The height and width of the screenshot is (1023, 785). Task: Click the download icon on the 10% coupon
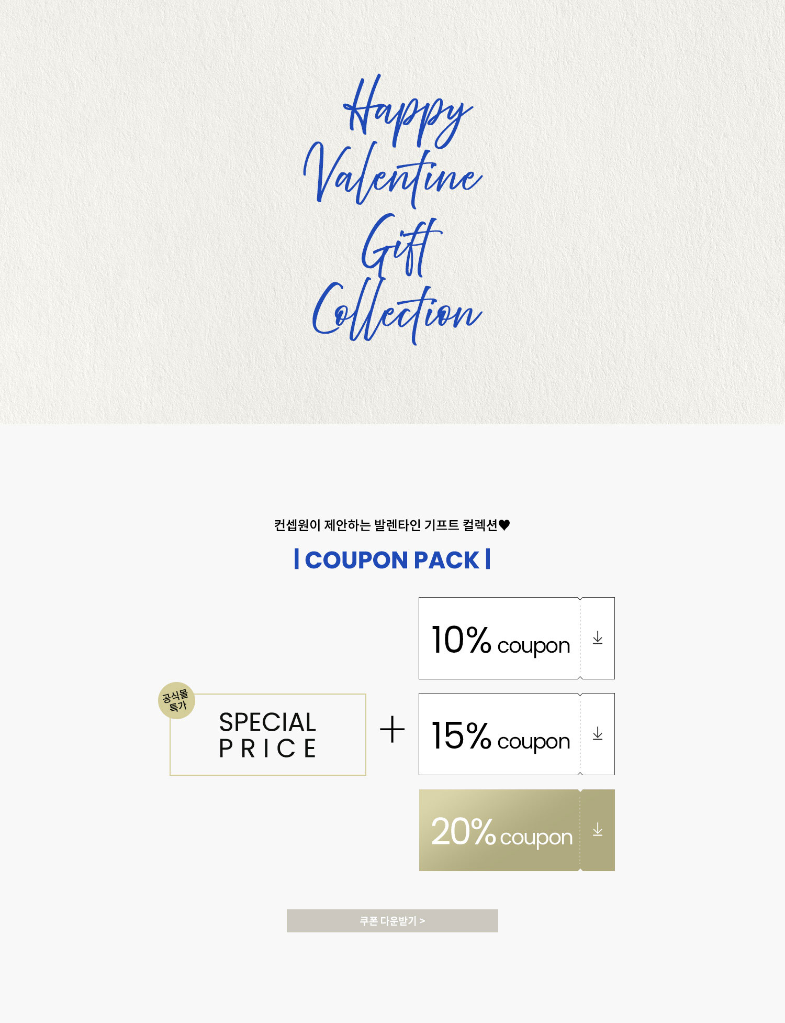(598, 638)
